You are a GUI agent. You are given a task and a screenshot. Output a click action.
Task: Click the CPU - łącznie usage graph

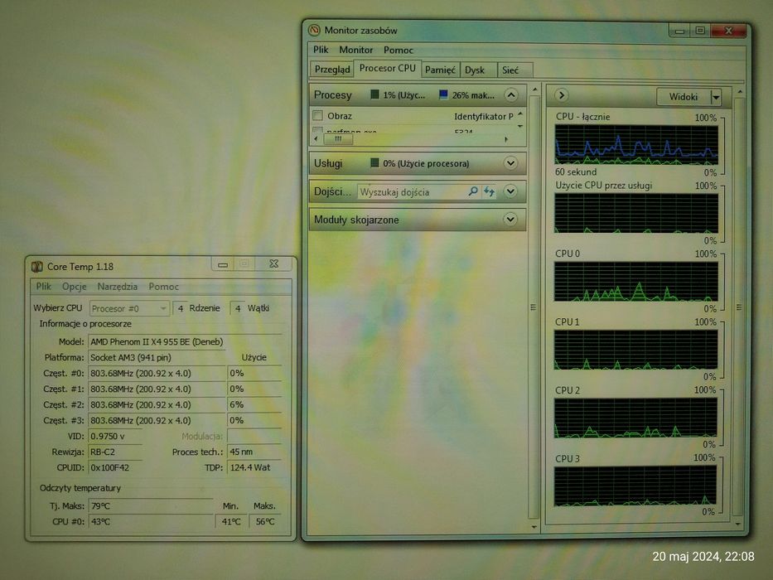[636, 144]
